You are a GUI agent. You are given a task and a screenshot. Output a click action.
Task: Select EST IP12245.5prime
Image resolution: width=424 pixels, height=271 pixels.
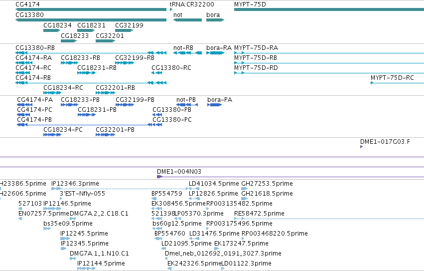click(65, 239)
